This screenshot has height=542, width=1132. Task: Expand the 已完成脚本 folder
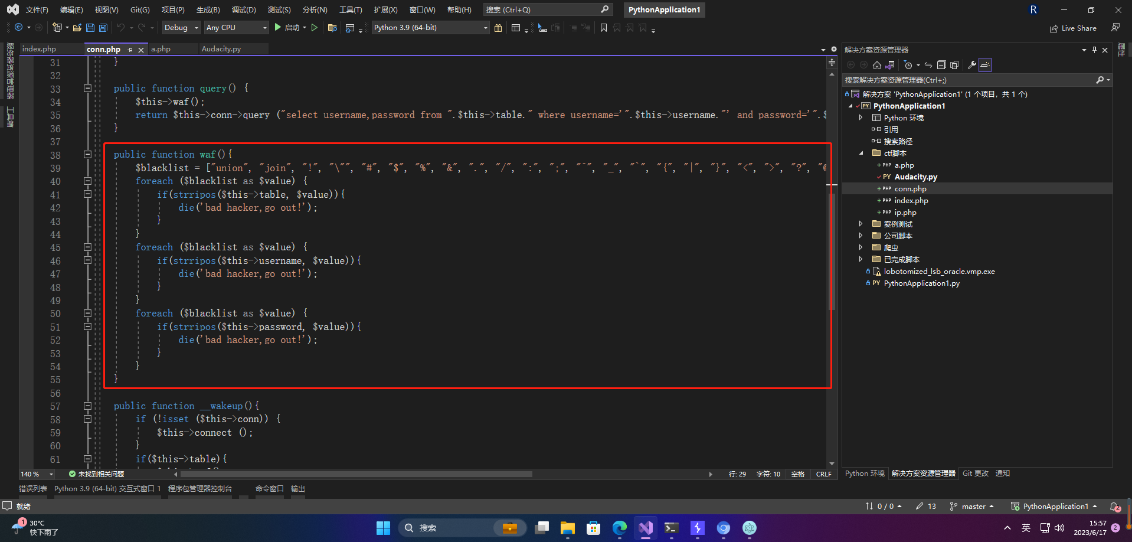coord(861,259)
